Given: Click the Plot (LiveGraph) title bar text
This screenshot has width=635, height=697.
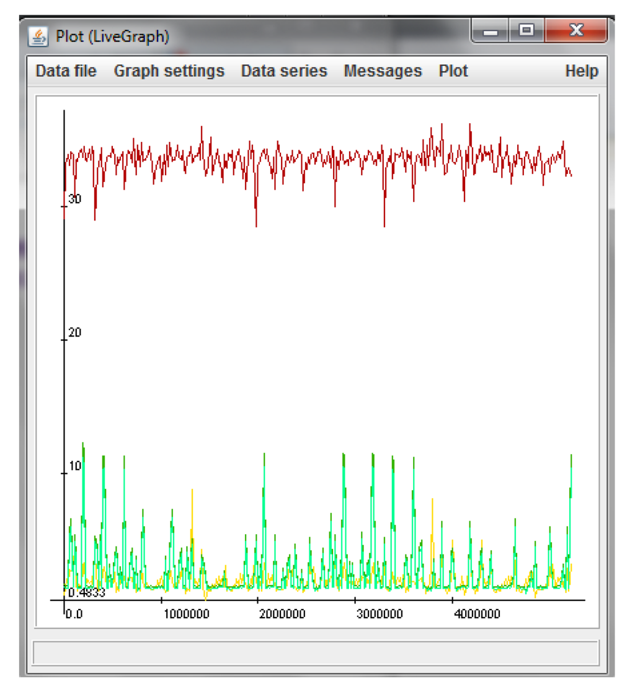Looking at the screenshot, I should click(x=112, y=37).
